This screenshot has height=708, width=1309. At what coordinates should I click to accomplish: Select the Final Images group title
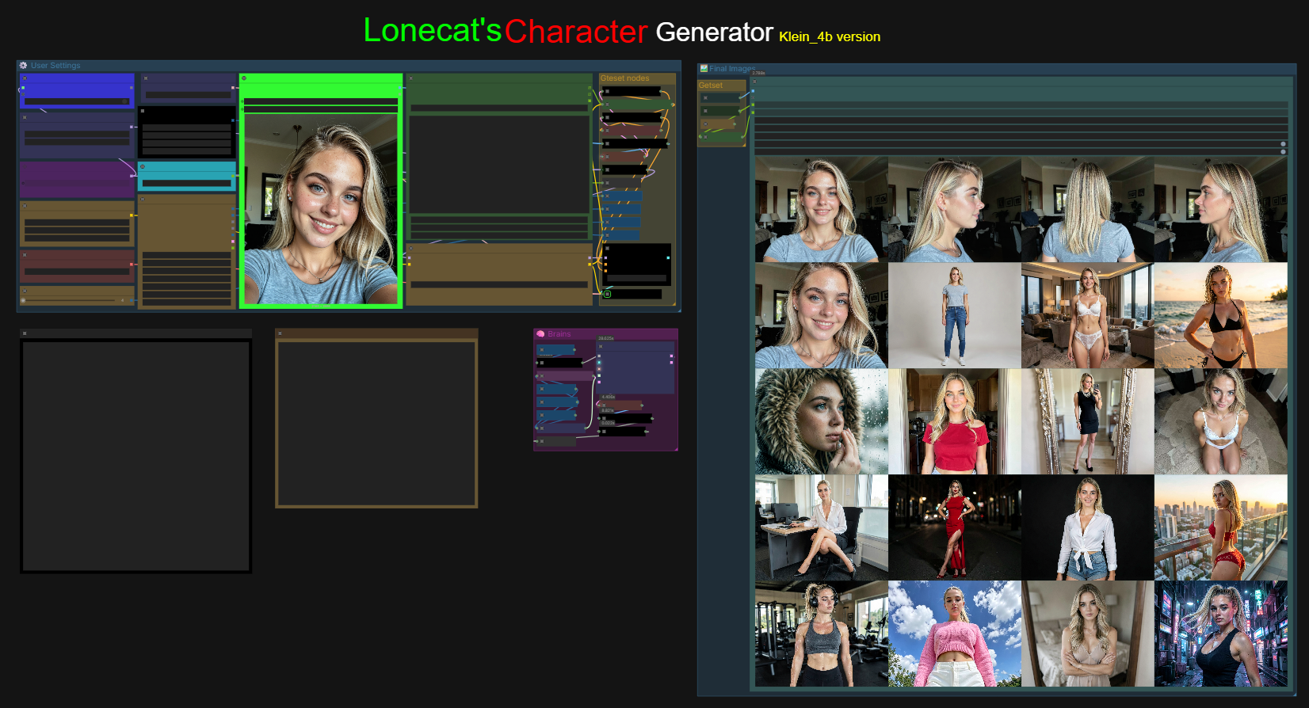(x=732, y=69)
